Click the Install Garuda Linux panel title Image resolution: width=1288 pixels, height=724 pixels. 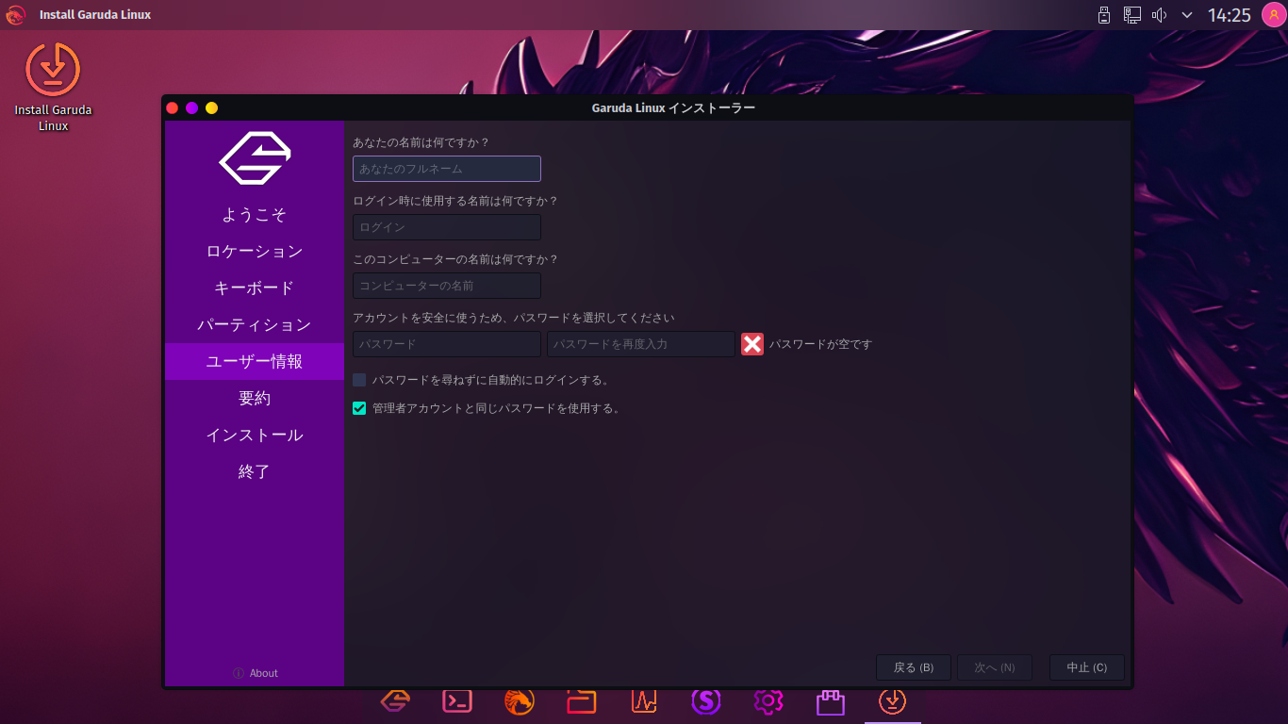tap(95, 15)
